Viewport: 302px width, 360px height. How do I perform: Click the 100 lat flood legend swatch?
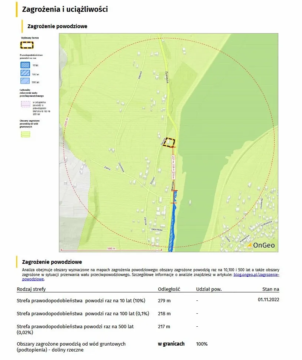pyautogui.click(x=25, y=73)
